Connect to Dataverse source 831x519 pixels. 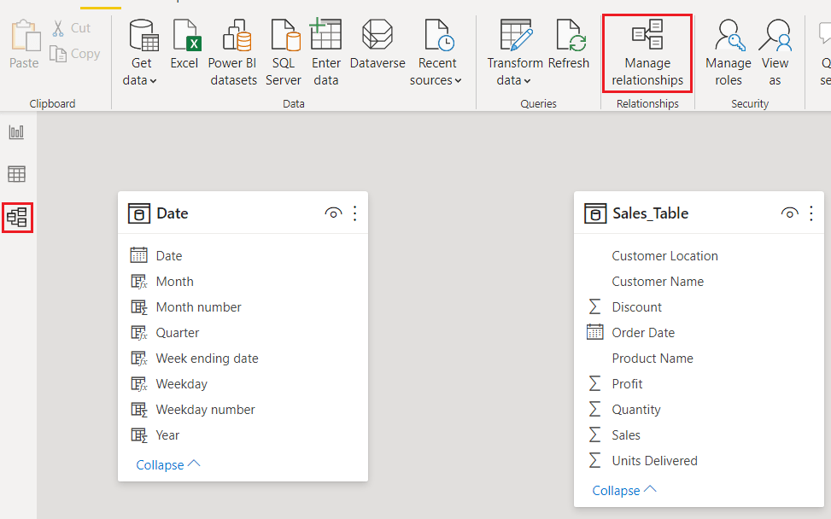pos(377,44)
